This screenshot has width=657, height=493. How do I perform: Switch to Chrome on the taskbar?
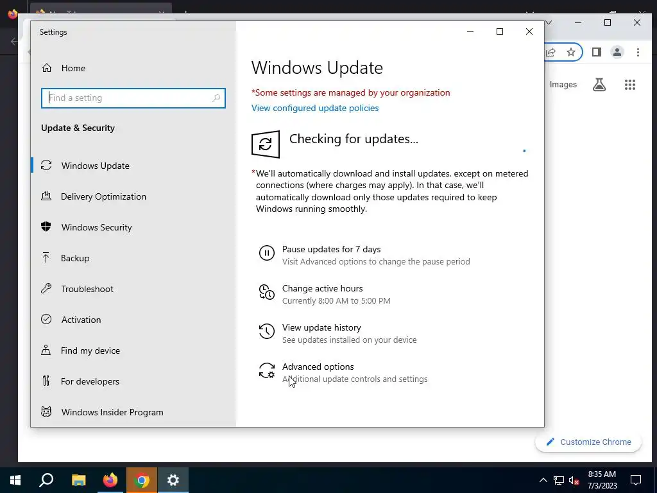(x=142, y=480)
